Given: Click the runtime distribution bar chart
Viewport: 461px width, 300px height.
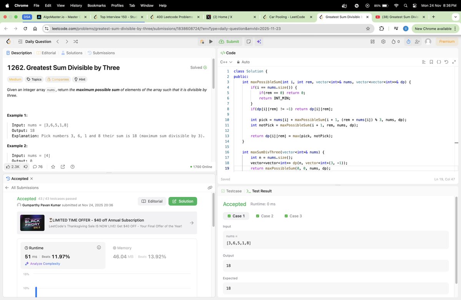Looking at the screenshot, I should [x=36, y=290].
